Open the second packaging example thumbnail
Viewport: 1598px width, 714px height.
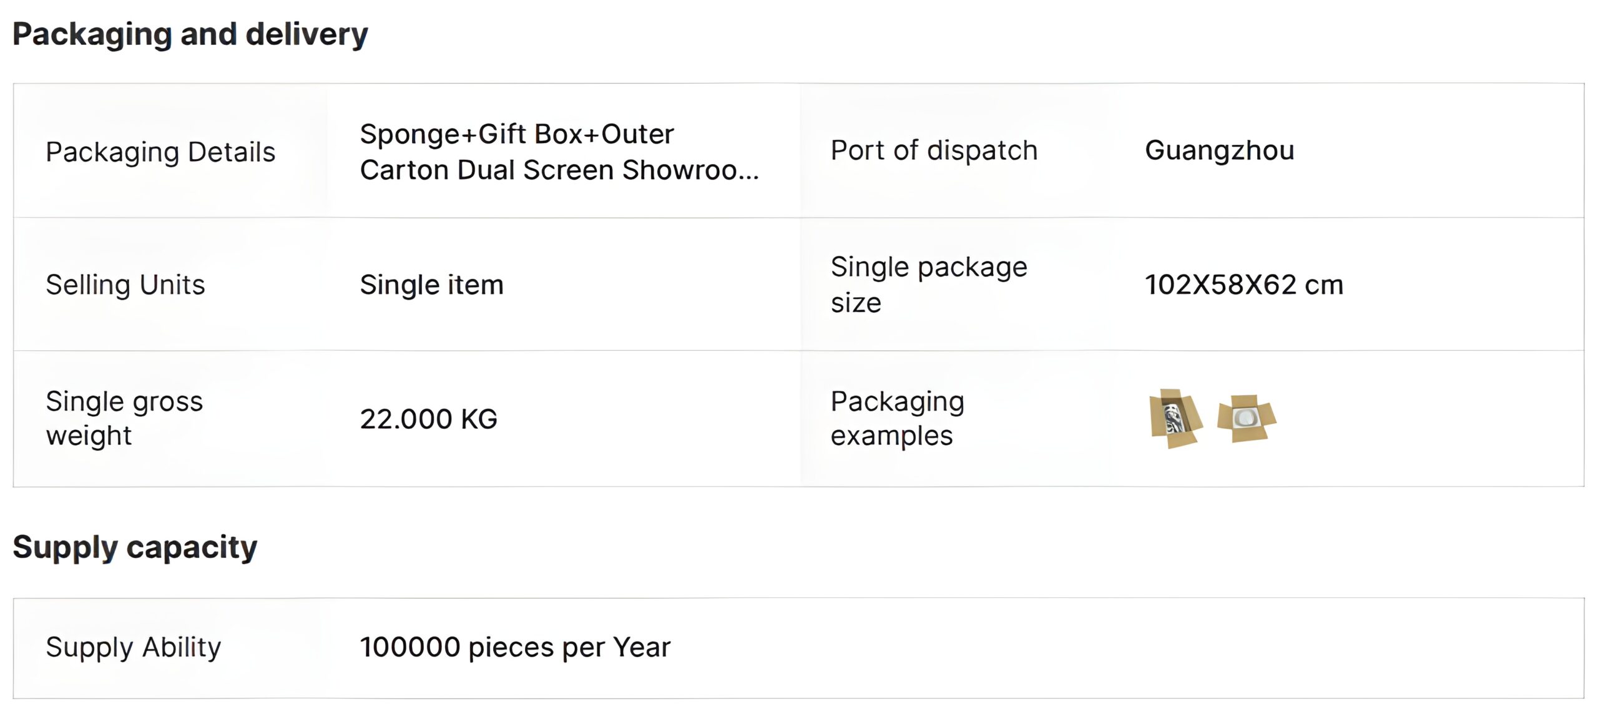1247,418
